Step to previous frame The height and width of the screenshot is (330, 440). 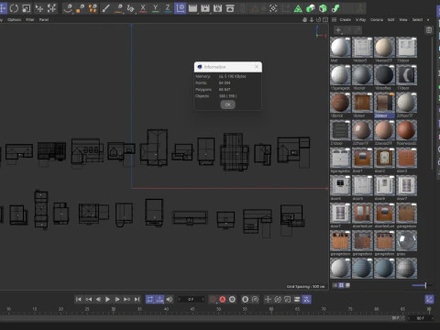[x=98, y=299]
